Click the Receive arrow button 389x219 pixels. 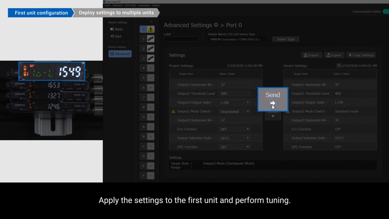click(x=273, y=115)
